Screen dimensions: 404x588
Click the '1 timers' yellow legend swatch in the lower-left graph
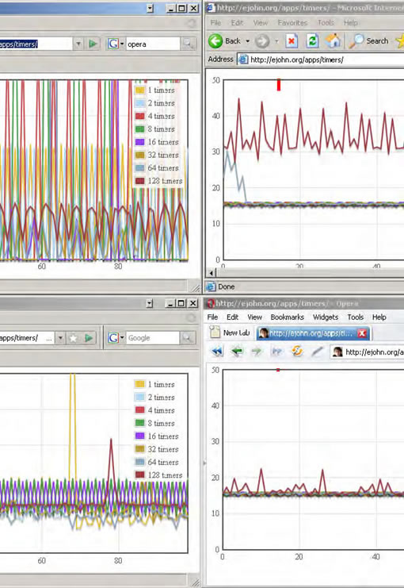coord(139,384)
